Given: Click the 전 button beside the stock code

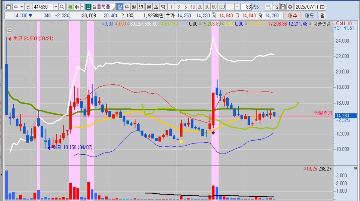Looking at the screenshot, I should 28,7.
